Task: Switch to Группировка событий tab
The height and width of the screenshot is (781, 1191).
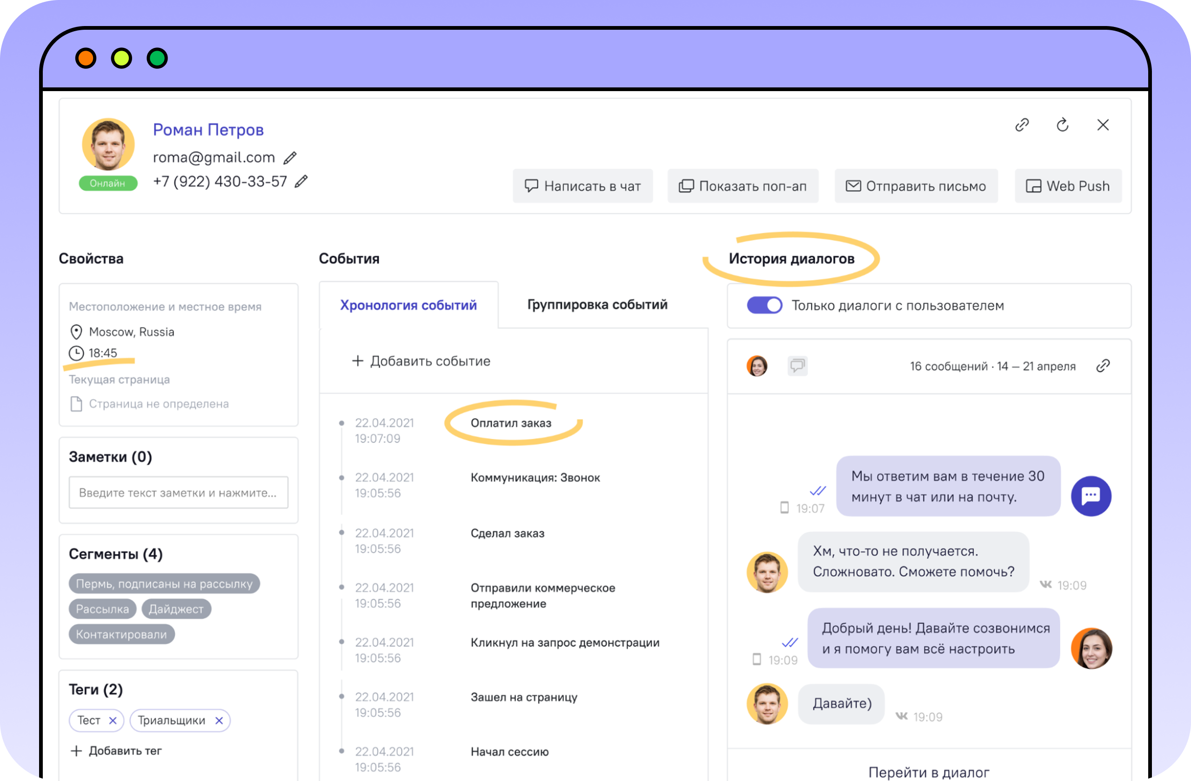Action: (597, 304)
